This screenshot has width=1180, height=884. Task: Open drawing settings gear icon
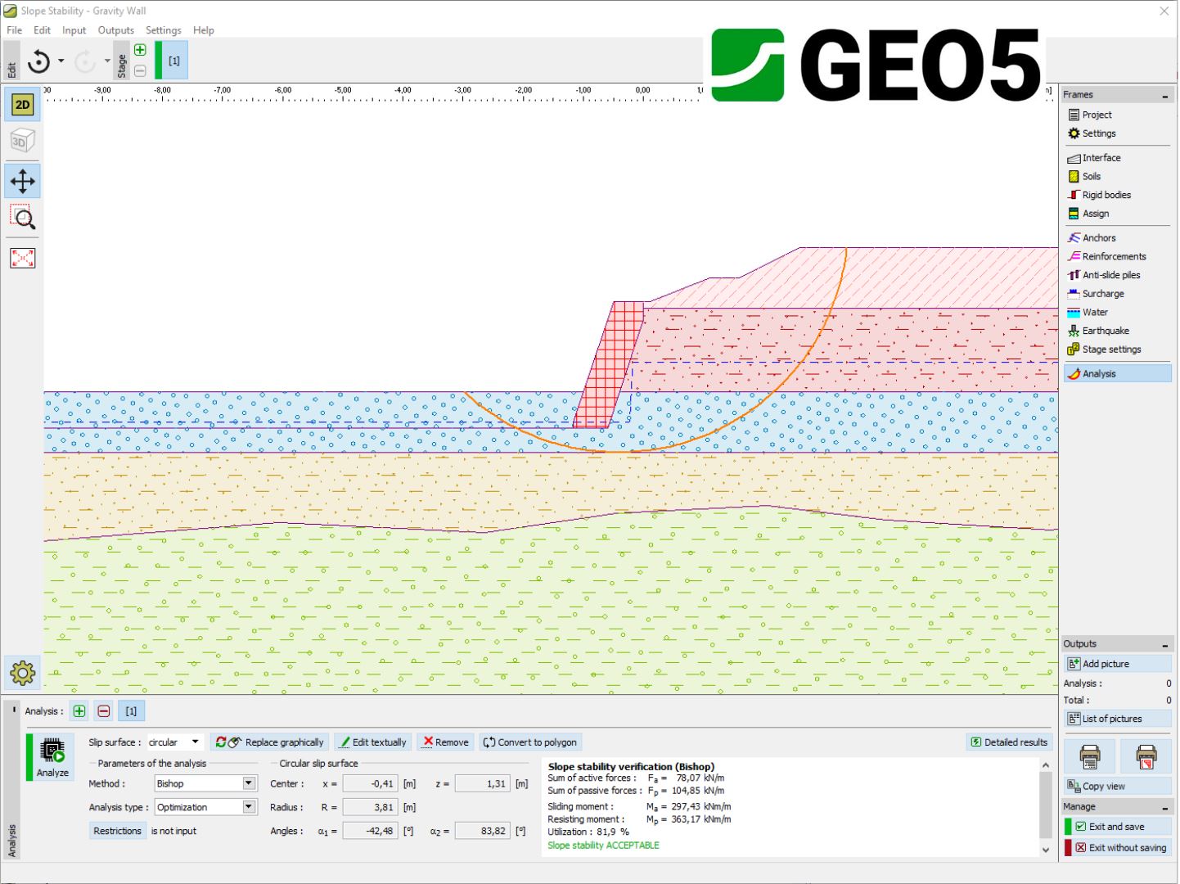click(22, 673)
